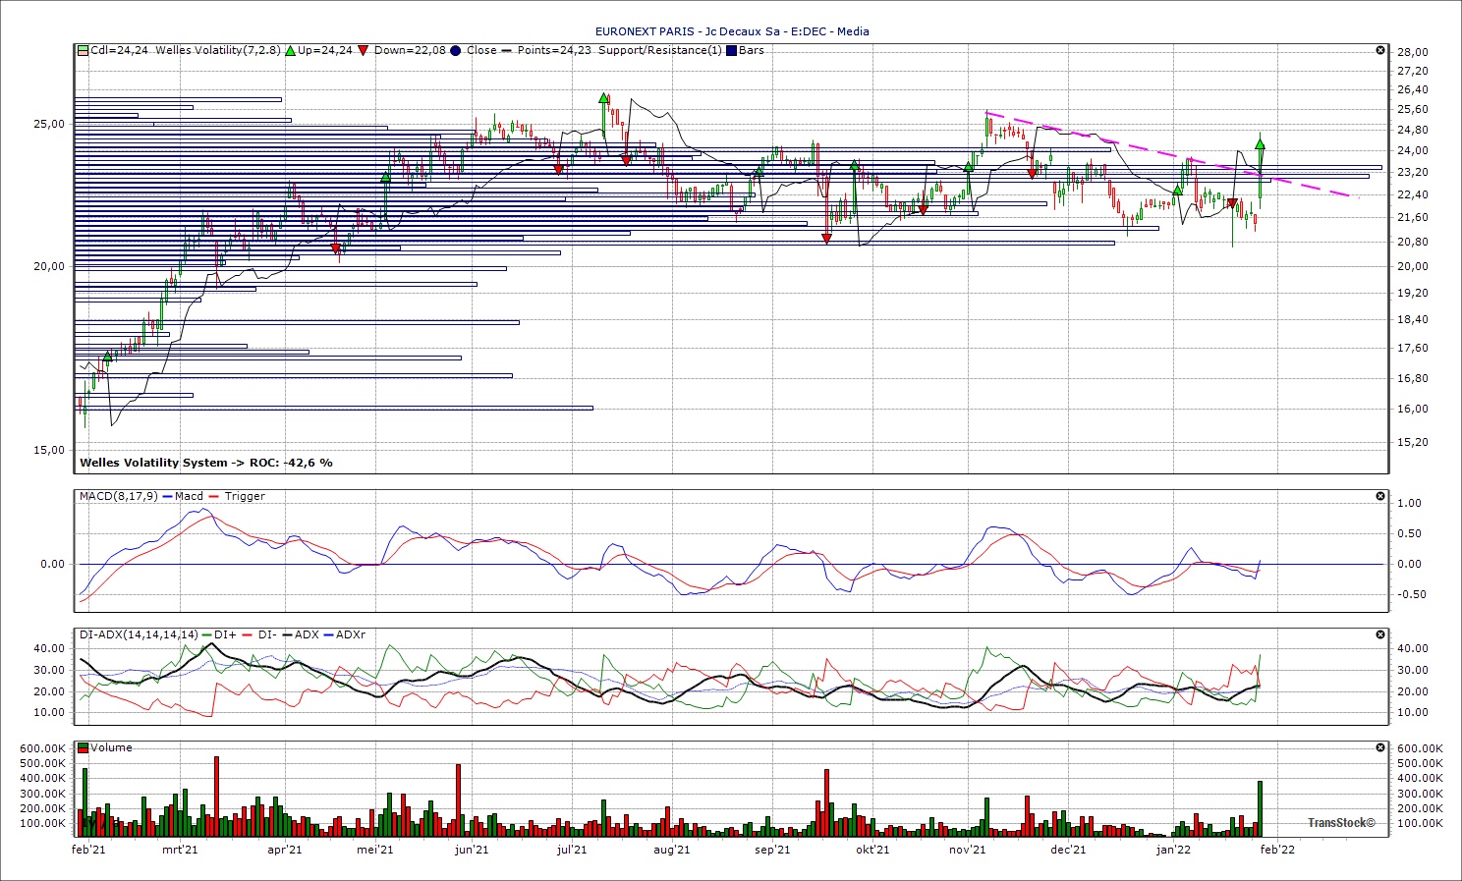The width and height of the screenshot is (1462, 881).
Task: Click the green buy arrow at early January 2022
Action: tap(1177, 189)
